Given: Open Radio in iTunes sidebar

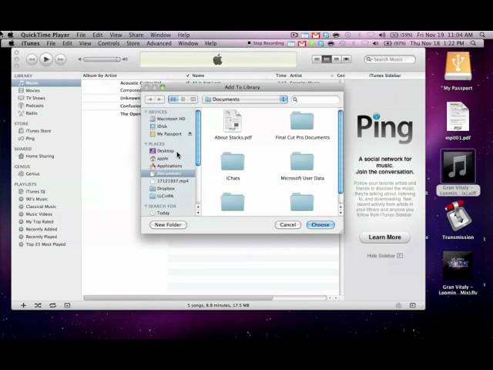Looking at the screenshot, I should [32, 113].
